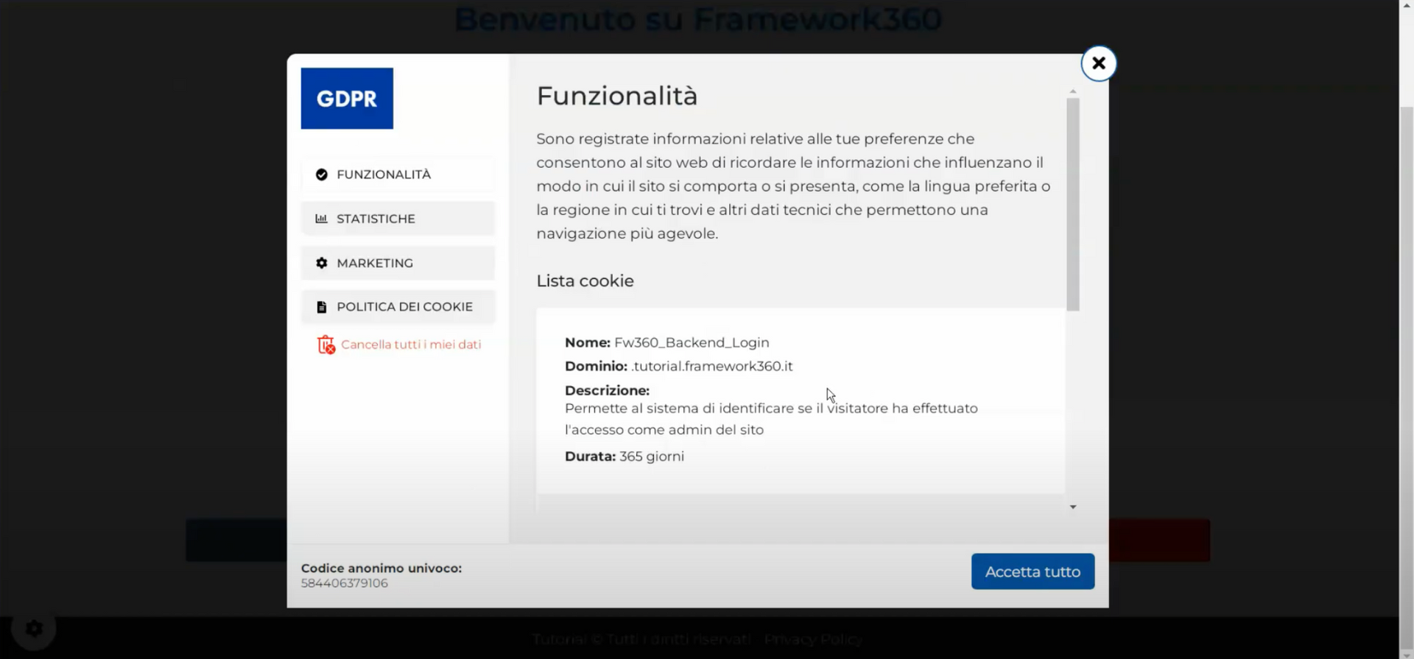This screenshot has height=659, width=1414.
Task: Click the dialog's inner scrollbar thumb
Action: (1073, 204)
